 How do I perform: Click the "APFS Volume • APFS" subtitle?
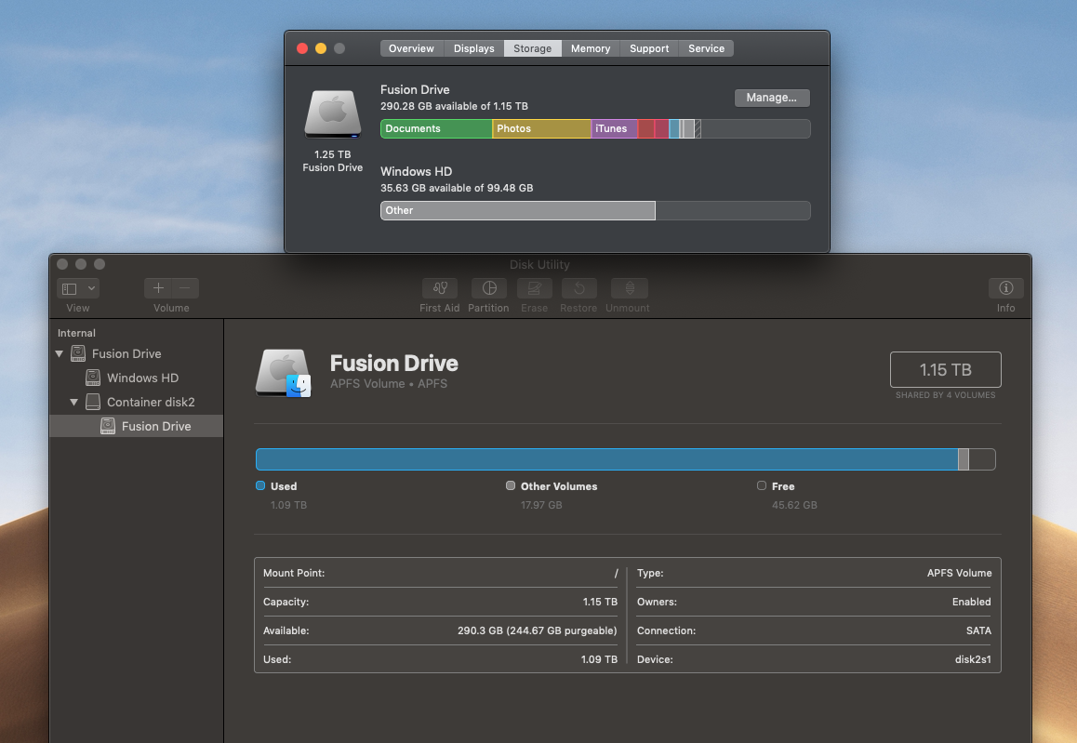pos(388,383)
